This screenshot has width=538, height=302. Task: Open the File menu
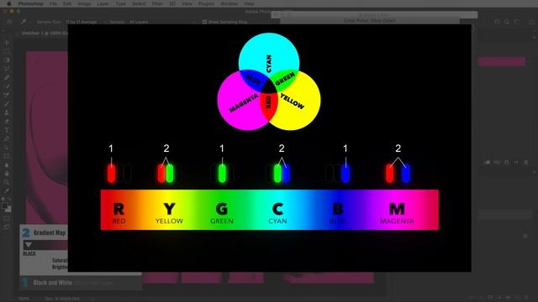[x=53, y=3]
